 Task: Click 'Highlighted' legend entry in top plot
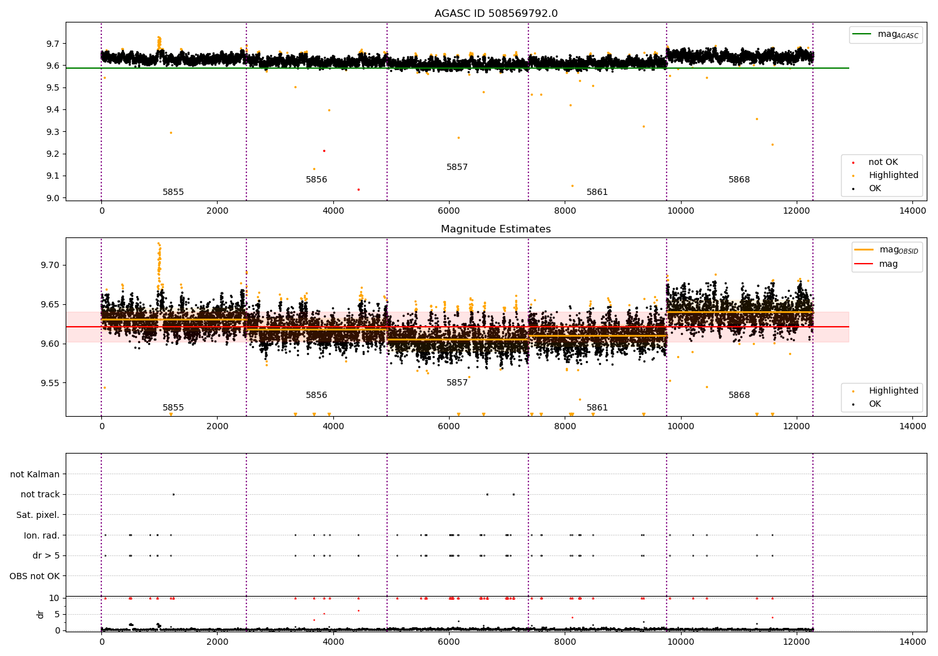[894, 176]
